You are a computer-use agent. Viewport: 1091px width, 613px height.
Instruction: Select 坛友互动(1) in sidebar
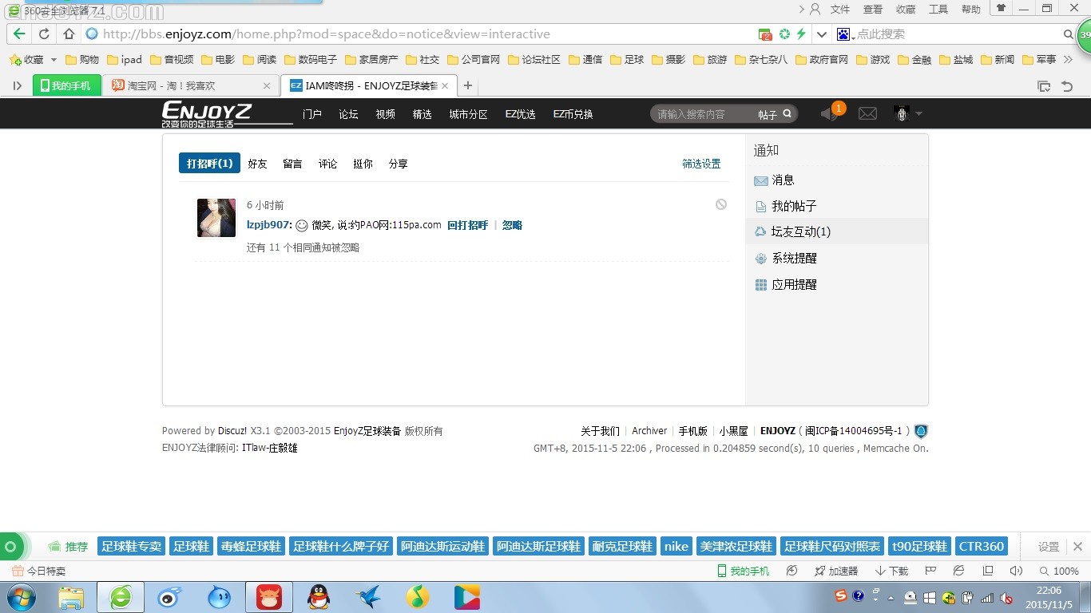coord(800,231)
